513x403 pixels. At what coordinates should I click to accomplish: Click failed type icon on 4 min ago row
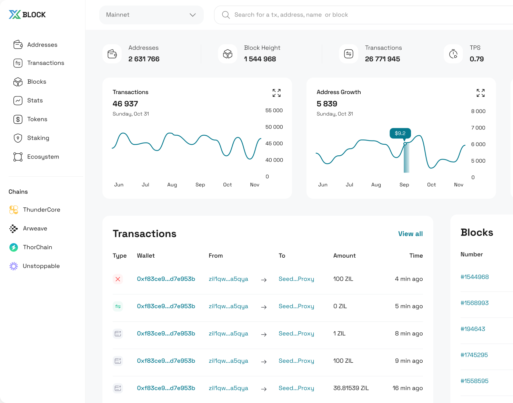click(118, 279)
